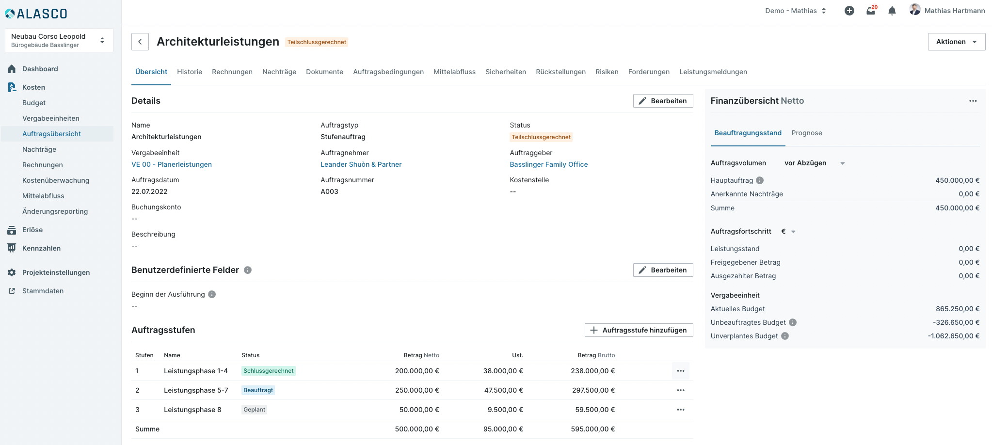The image size is (992, 445).
Task: Open Budget in the sidebar
Action: (x=34, y=103)
